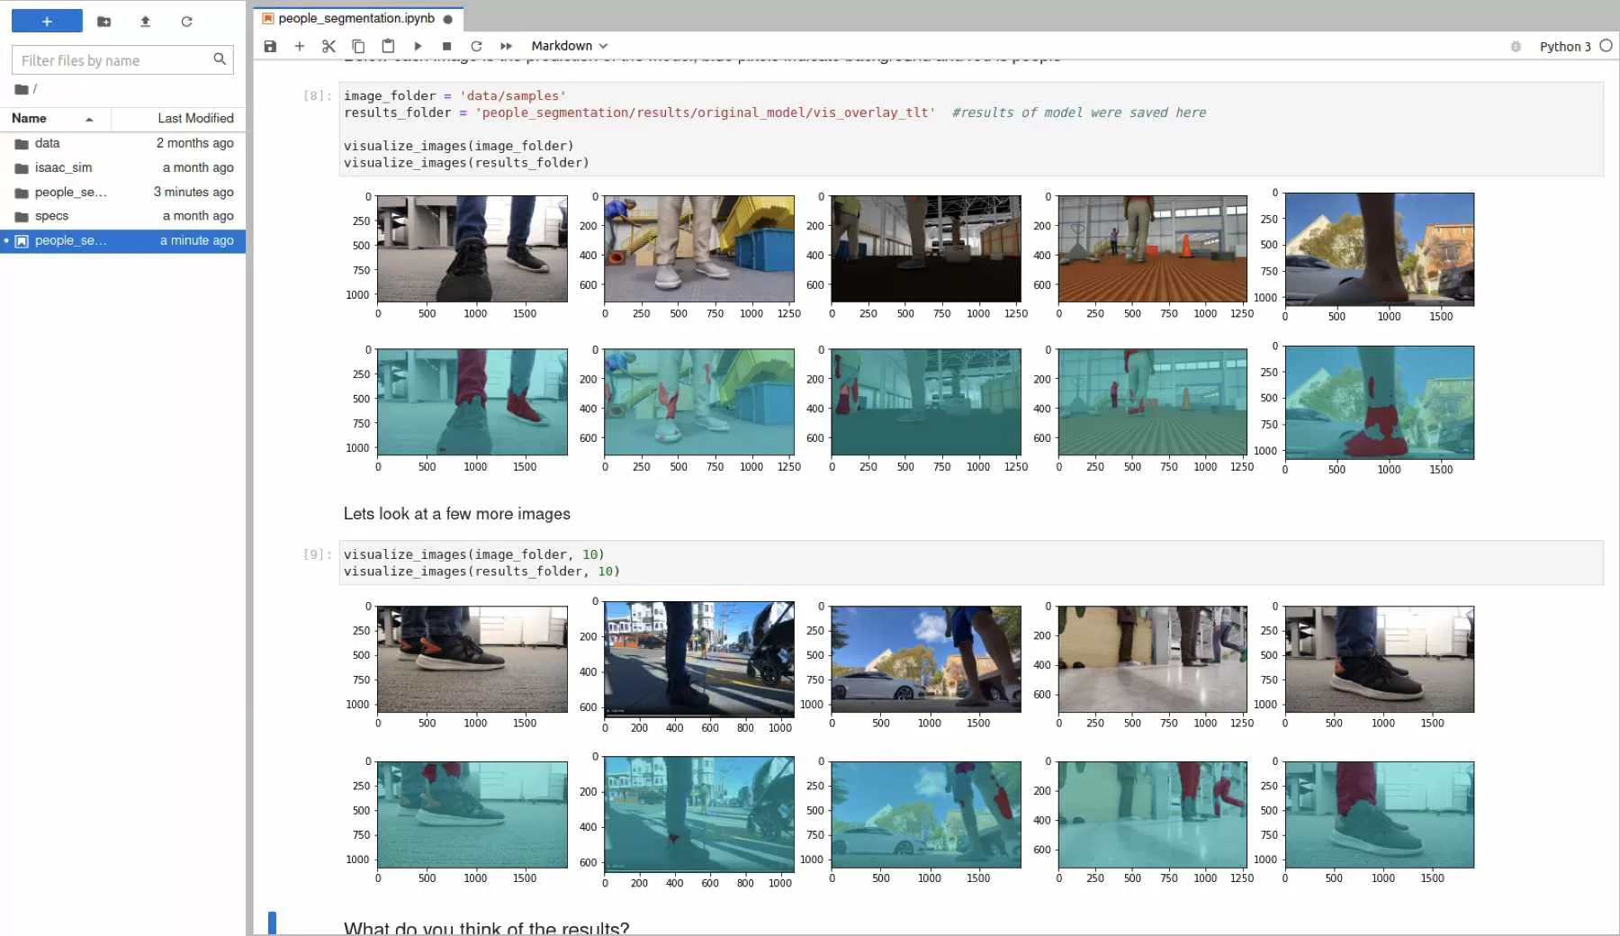Screen dimensions: 1620x936
Task: Click inside code cell 8
Action: coord(971,129)
